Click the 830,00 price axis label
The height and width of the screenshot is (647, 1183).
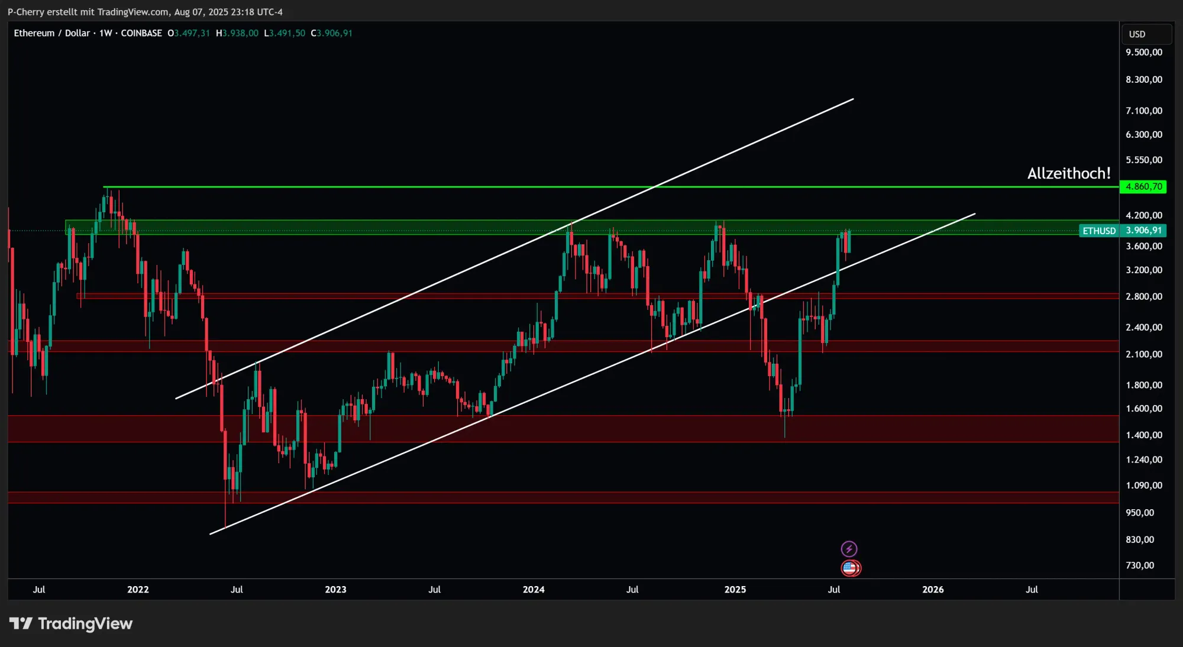tap(1140, 539)
